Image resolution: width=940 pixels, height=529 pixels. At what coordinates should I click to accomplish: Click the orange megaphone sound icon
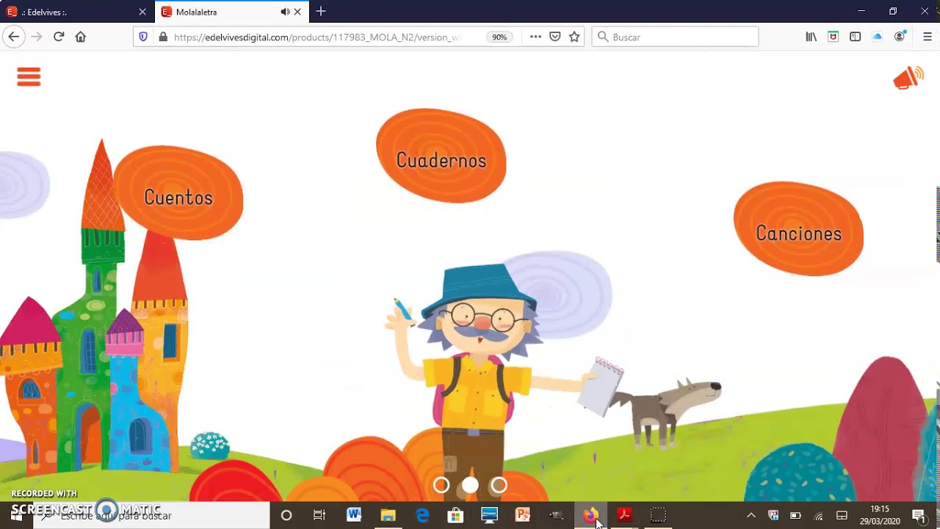click(x=908, y=78)
